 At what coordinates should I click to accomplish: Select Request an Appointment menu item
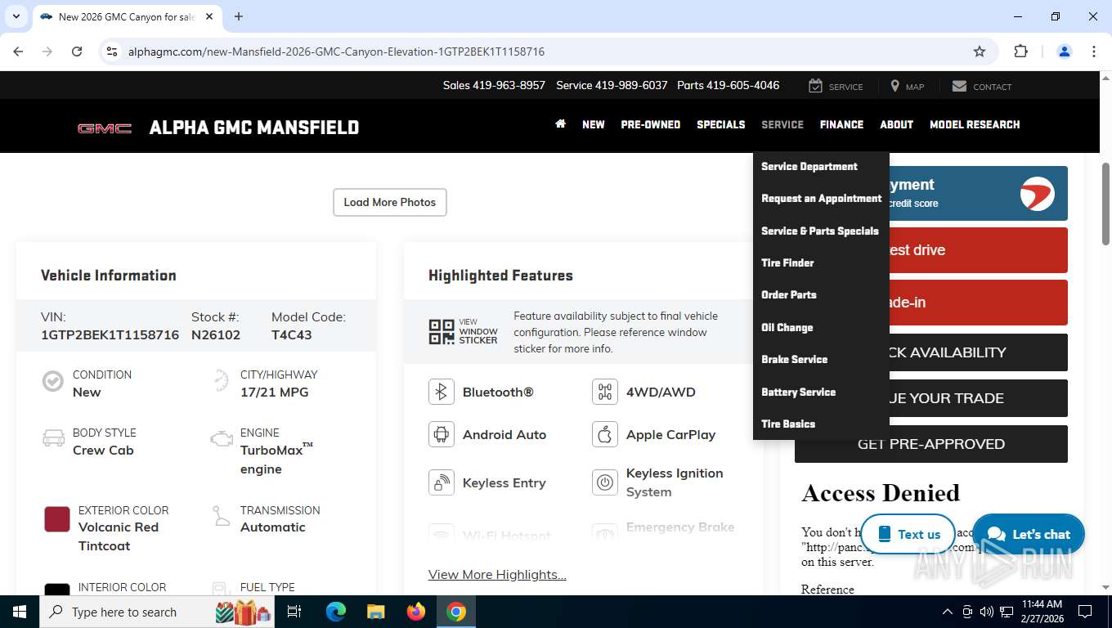click(822, 198)
